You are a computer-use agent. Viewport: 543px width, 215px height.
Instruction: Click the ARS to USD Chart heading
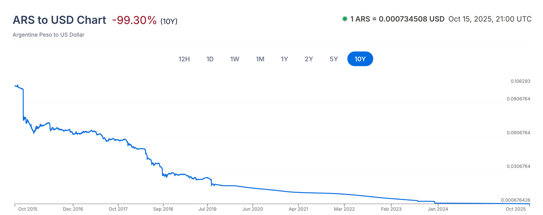pyautogui.click(x=59, y=20)
